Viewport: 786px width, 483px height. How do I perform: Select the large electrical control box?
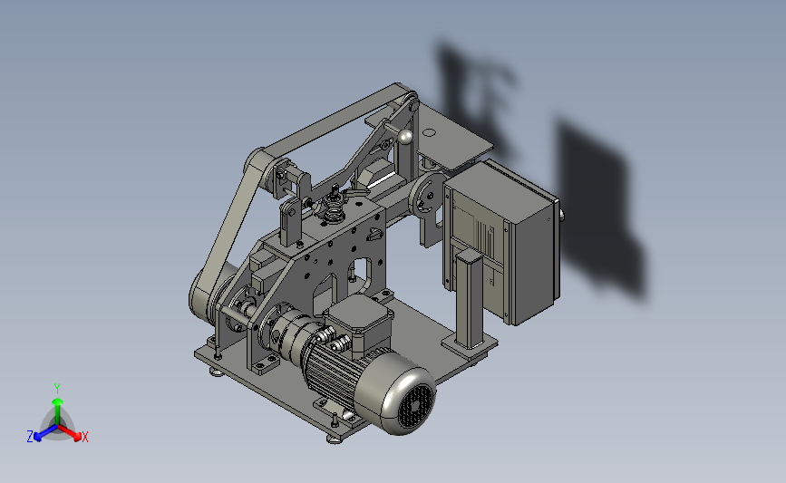click(x=501, y=242)
